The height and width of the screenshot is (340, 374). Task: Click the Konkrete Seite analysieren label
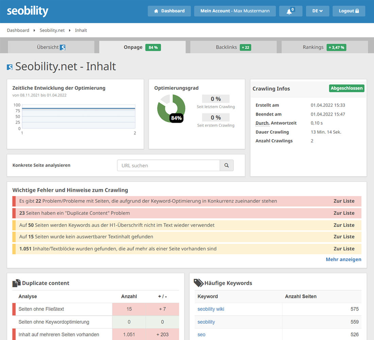coord(41,165)
